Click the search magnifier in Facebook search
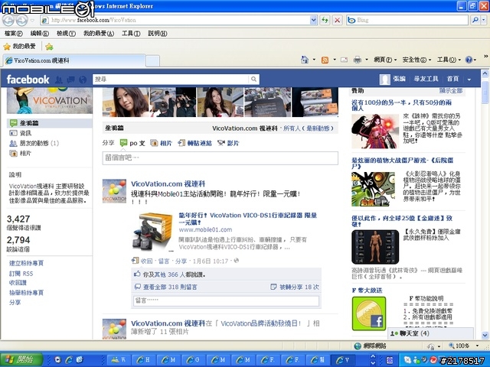The height and width of the screenshot is (367, 490). [253, 80]
